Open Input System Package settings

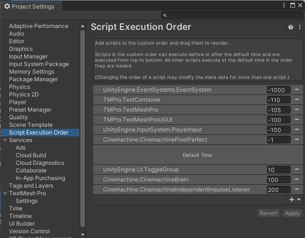click(38, 64)
